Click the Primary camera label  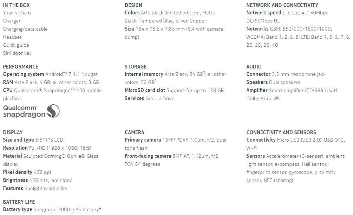pos(143,140)
